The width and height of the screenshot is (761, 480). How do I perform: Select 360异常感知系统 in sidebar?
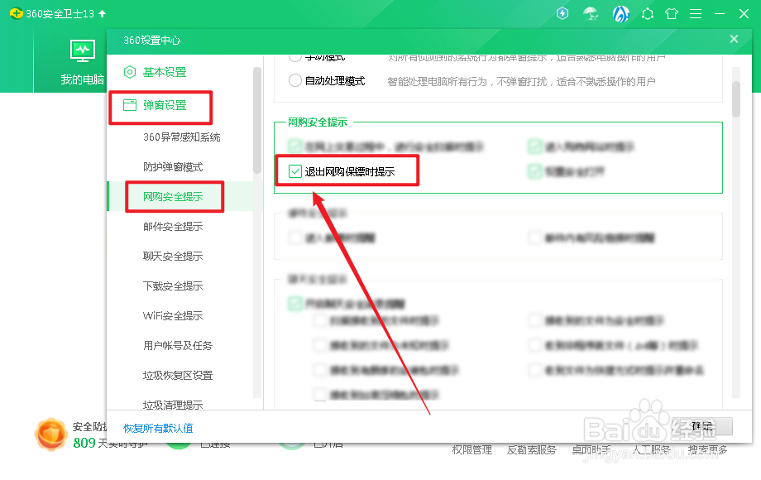click(x=181, y=137)
